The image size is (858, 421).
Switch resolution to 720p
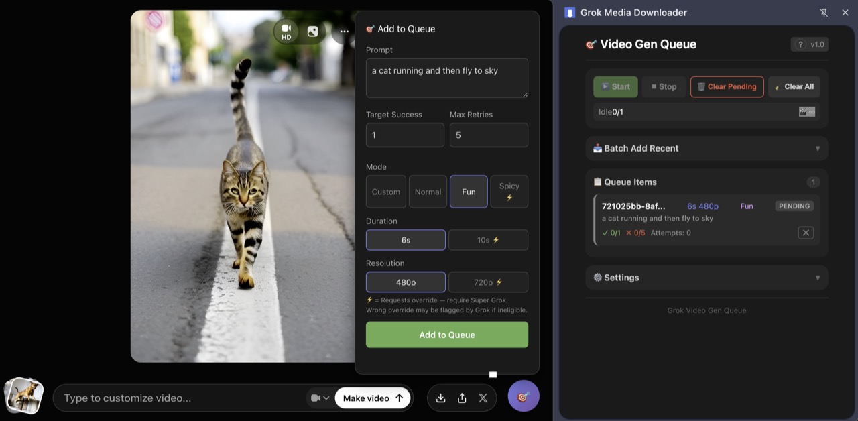[x=488, y=282]
